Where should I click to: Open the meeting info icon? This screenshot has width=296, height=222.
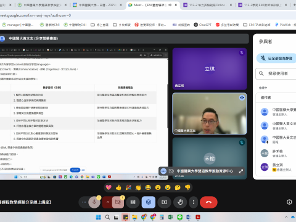tap(289, 202)
